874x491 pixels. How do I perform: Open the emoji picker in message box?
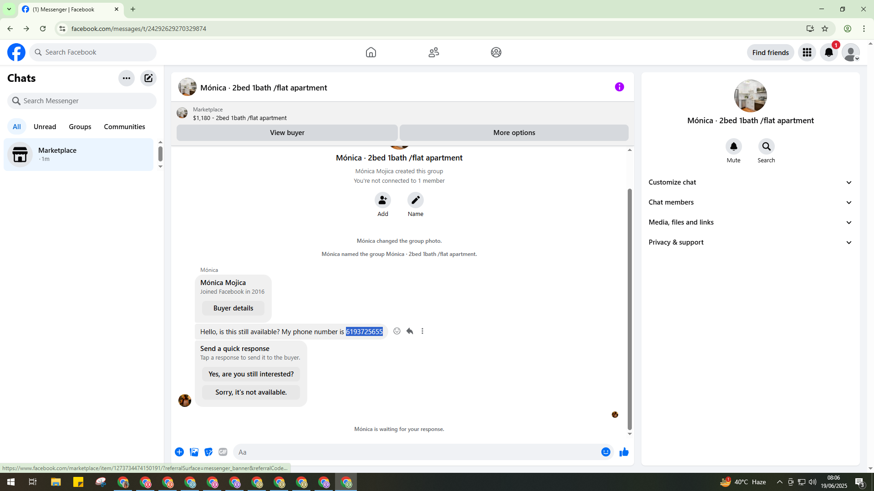click(606, 452)
